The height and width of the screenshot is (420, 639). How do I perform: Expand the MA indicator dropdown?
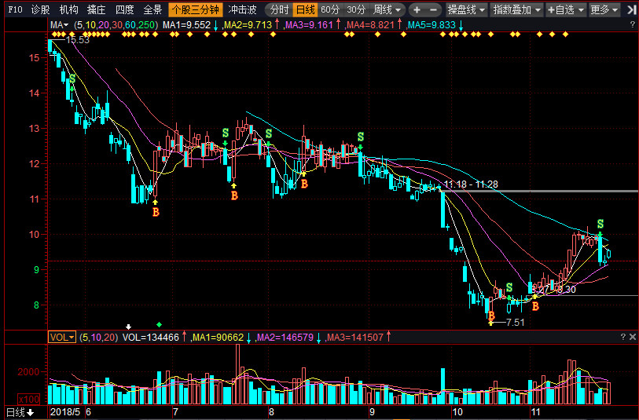(60, 25)
